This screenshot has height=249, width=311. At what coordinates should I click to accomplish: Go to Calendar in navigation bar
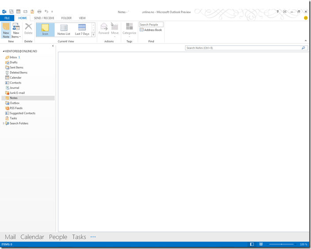click(32, 237)
